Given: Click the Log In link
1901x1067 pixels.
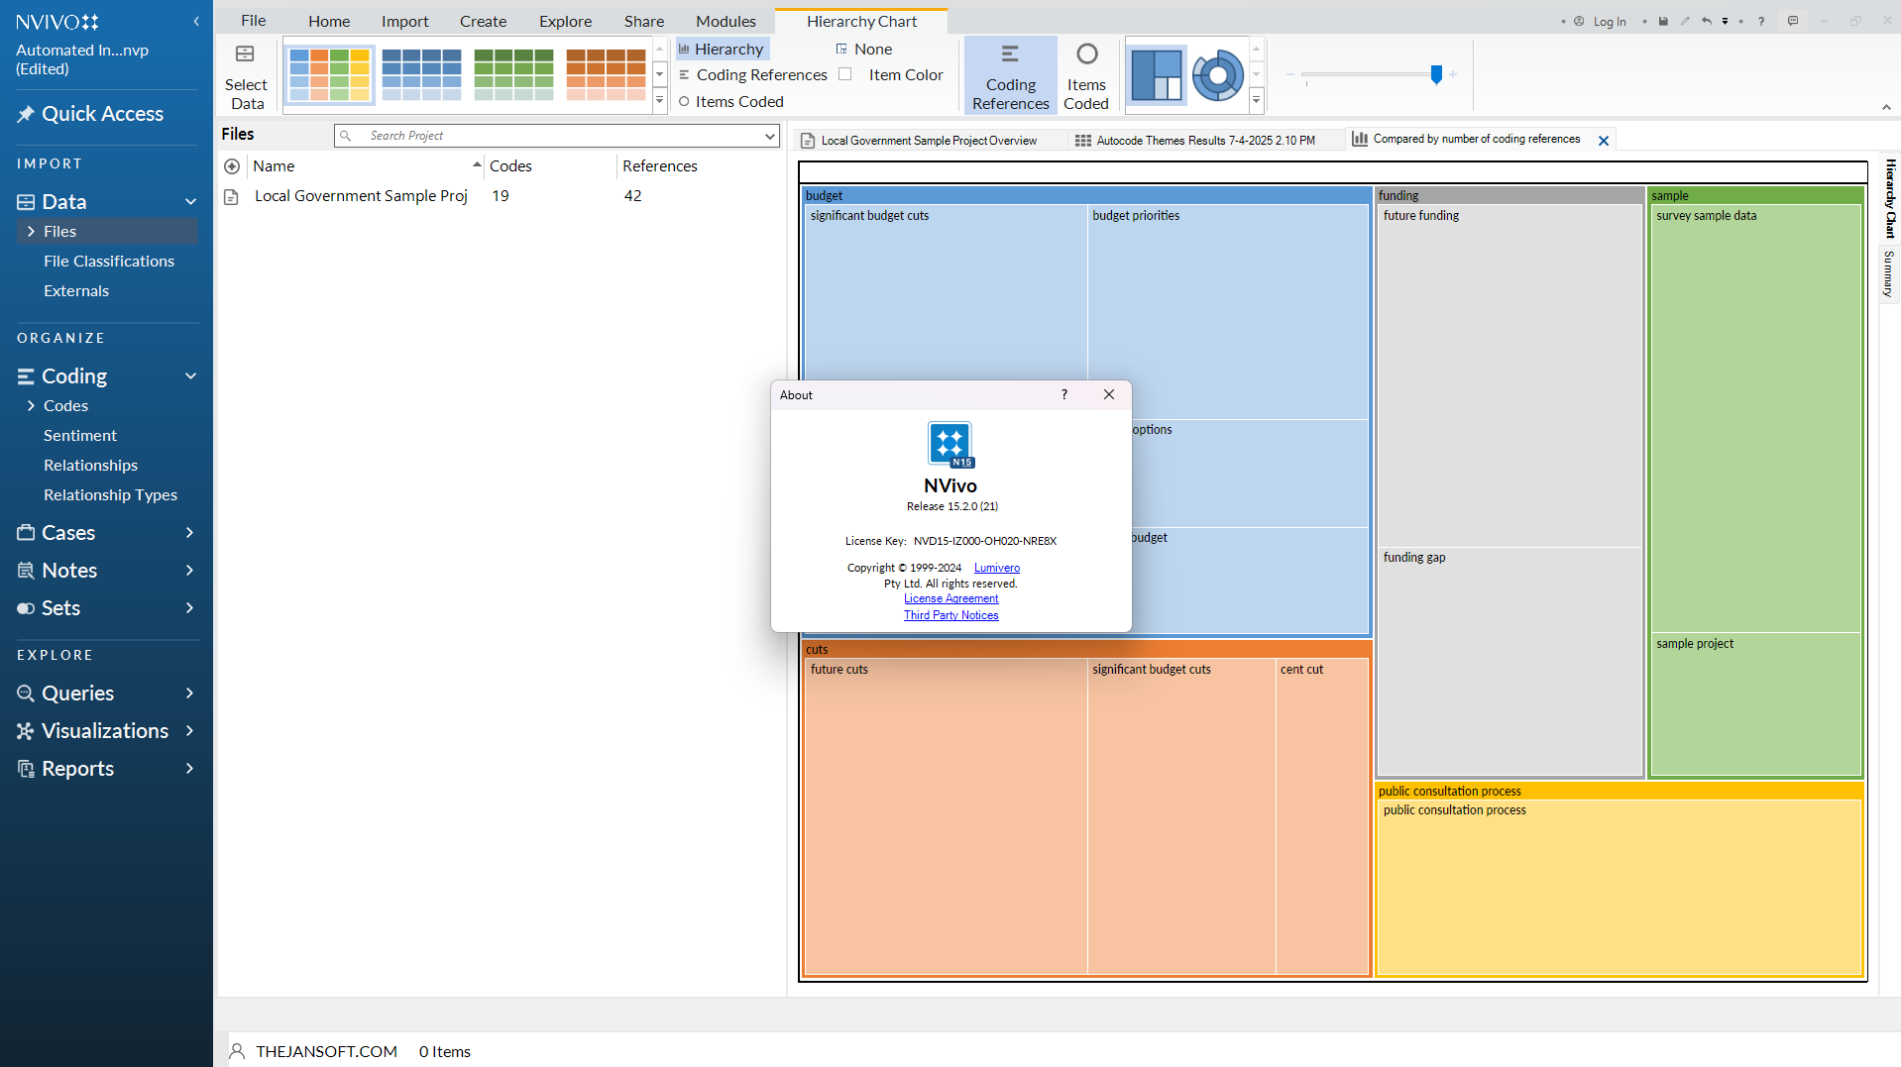Looking at the screenshot, I should pos(1610,22).
